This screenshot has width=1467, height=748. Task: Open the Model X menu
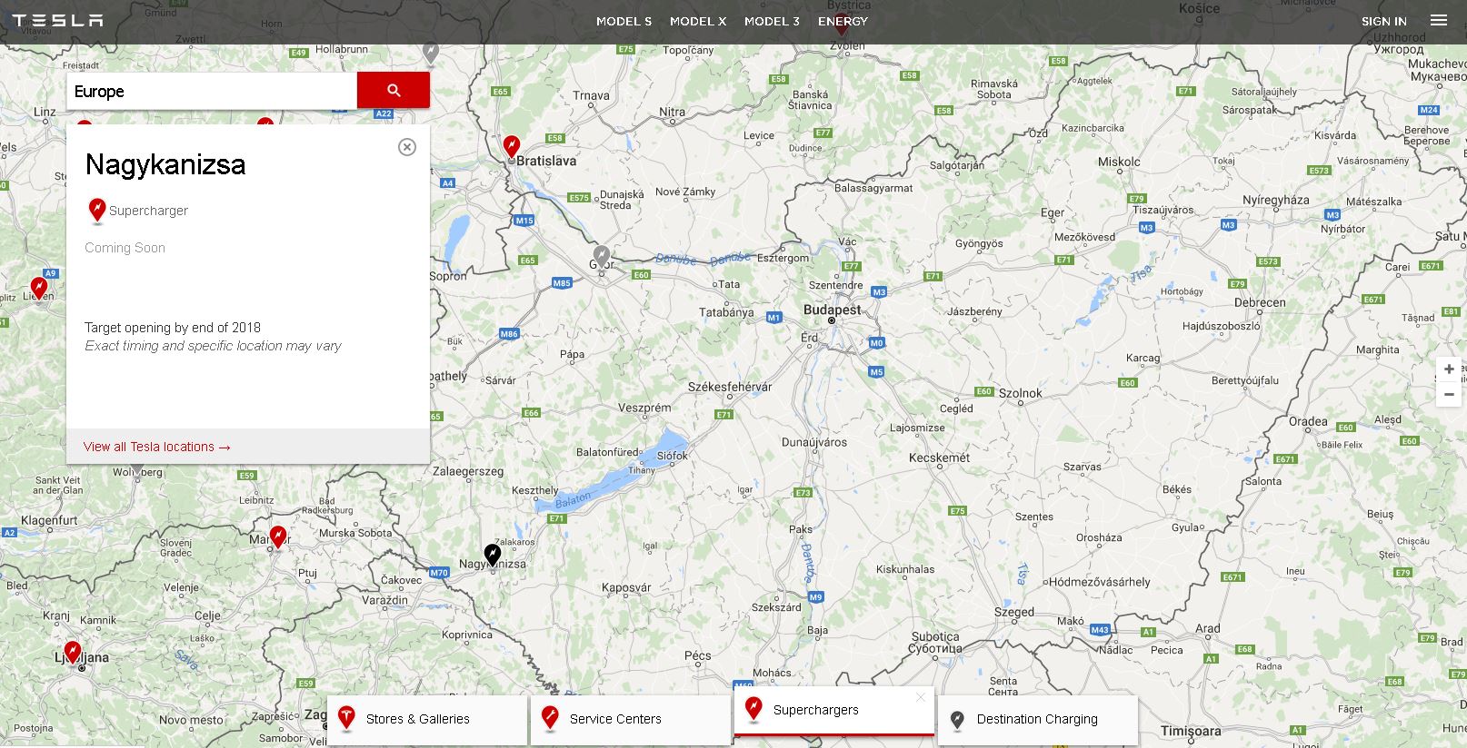tap(698, 21)
